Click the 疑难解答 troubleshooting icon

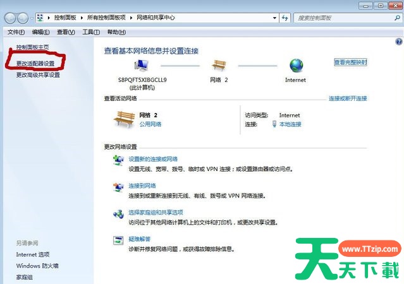coord(118,240)
